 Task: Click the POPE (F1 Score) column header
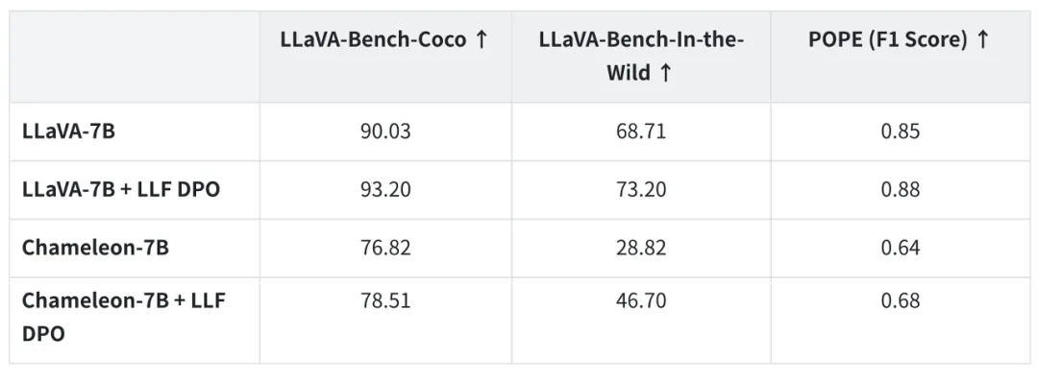901,40
